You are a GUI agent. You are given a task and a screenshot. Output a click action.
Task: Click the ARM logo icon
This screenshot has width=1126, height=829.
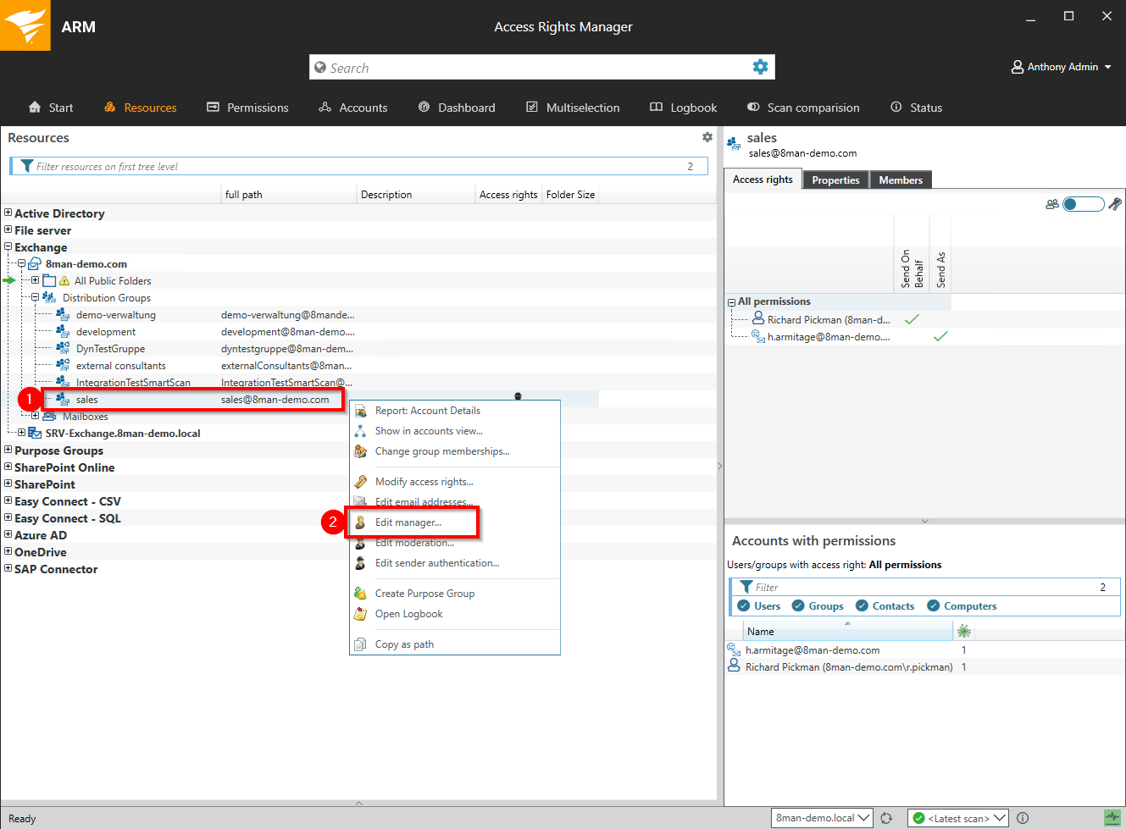[x=25, y=25]
